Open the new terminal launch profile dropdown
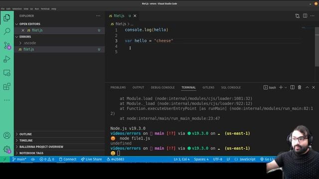Screen dimensions: 319x179 coord(286,88)
